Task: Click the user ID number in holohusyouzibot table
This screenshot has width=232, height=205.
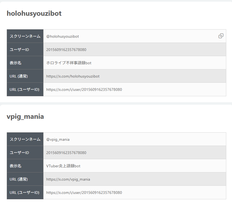Action: [66, 50]
